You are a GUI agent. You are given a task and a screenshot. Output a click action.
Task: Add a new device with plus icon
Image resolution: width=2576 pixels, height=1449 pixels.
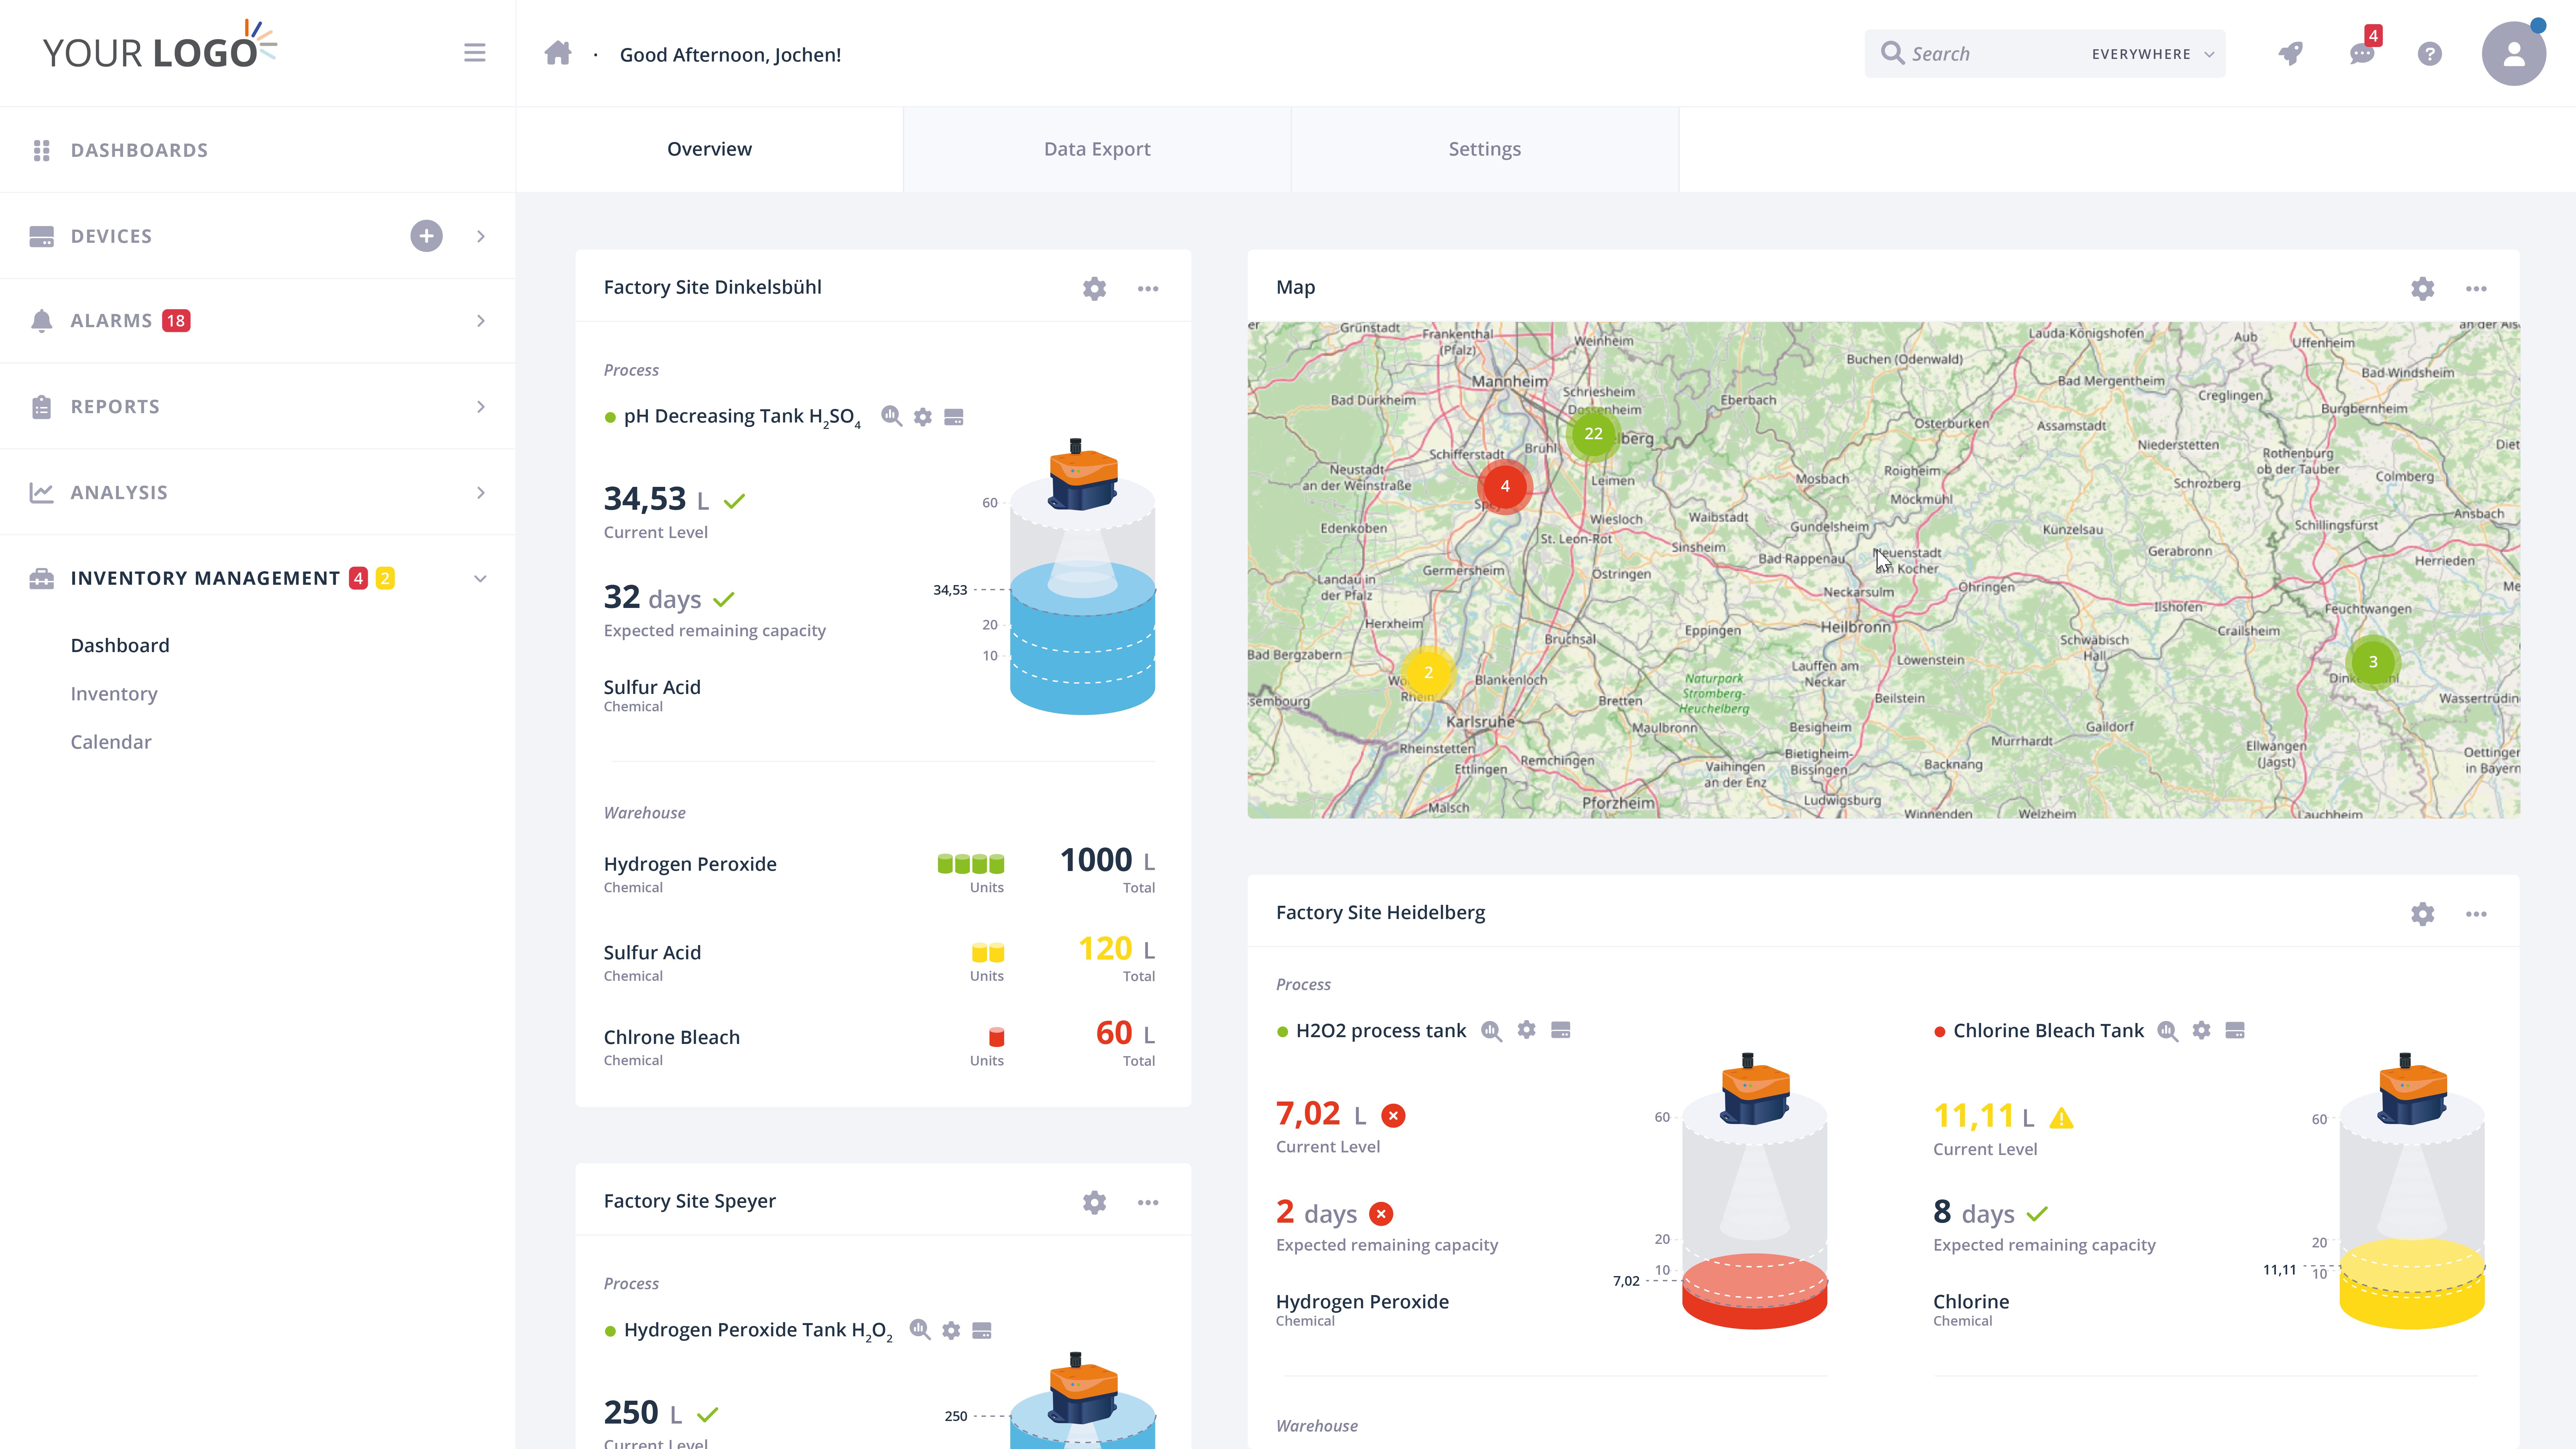tap(426, 236)
